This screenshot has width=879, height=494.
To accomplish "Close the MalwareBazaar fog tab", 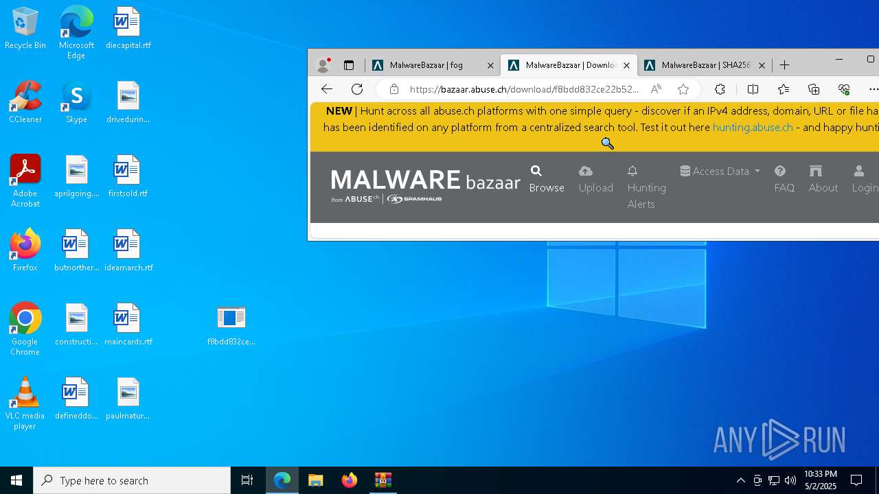I will [490, 66].
